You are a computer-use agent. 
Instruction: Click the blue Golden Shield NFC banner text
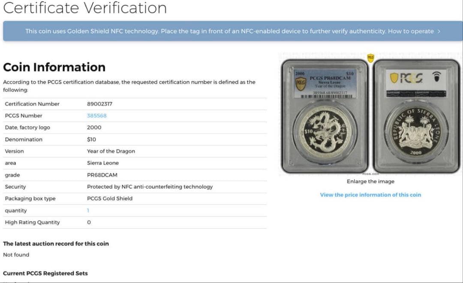point(206,31)
